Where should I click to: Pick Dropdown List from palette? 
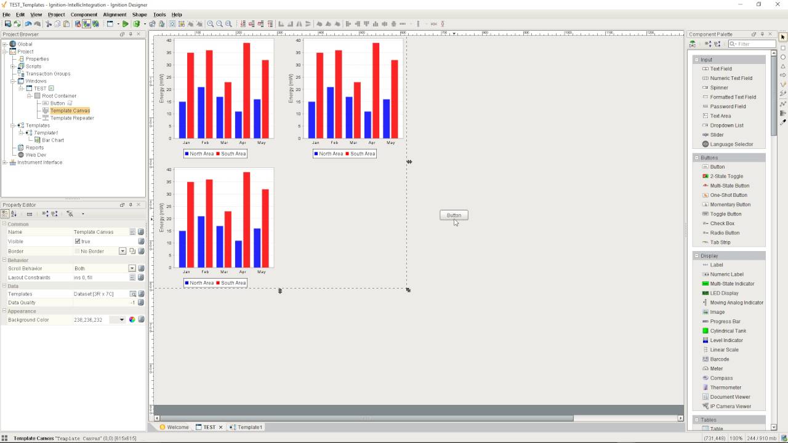click(726, 126)
